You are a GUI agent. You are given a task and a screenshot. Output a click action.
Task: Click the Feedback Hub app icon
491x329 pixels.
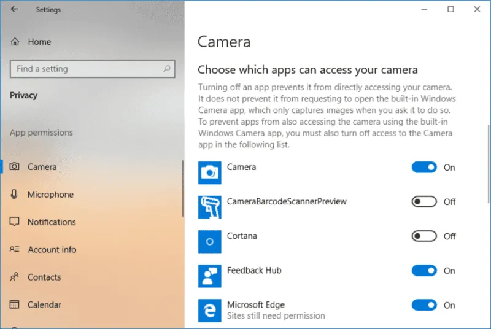209,276
